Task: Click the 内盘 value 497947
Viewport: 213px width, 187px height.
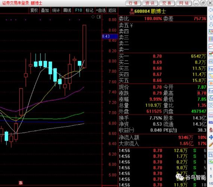Action: pyautogui.click(x=199, y=111)
